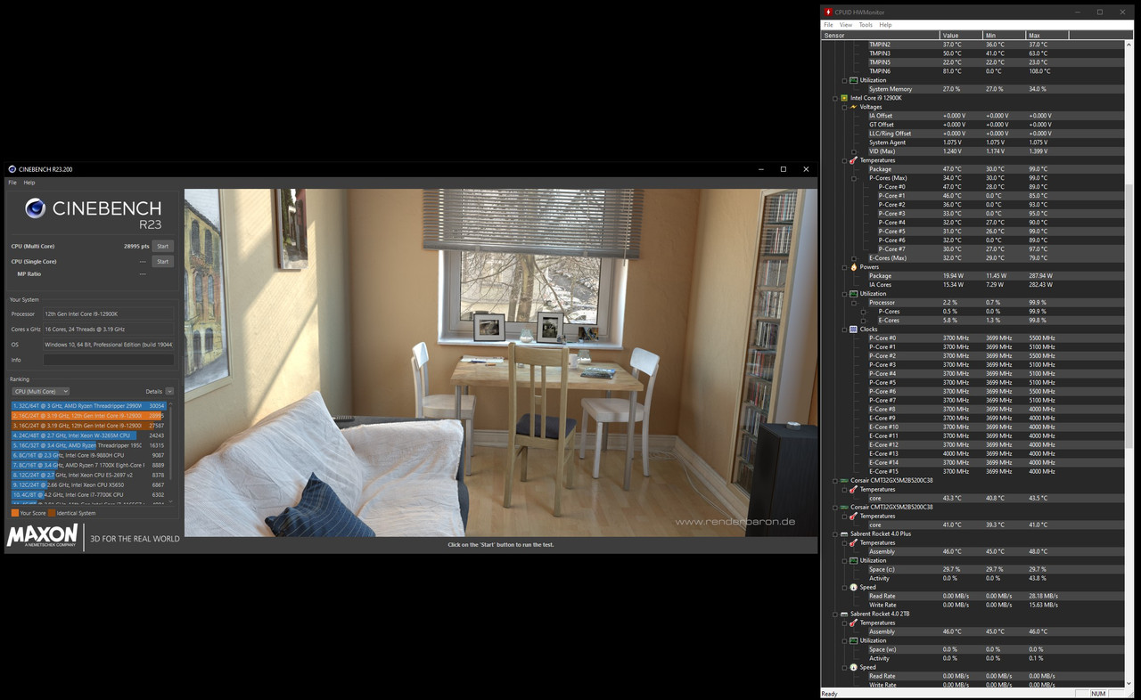Click the Max column header

[x=1047, y=35]
